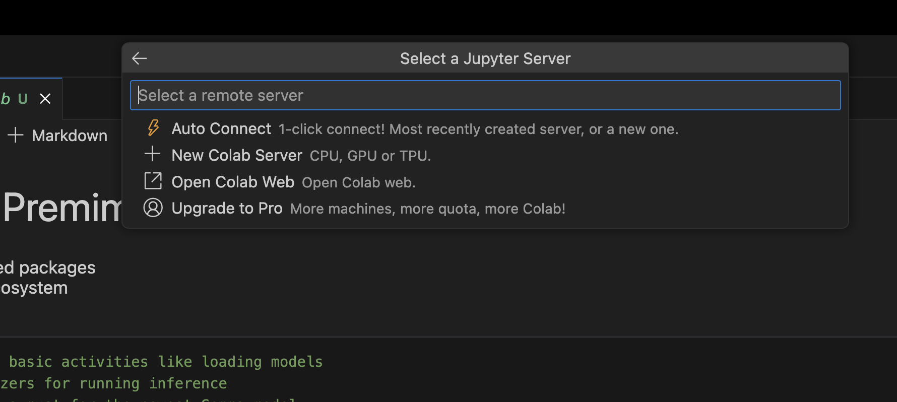Click the 'CPU, GPU or TPU.' description
897x402 pixels.
tap(370, 156)
